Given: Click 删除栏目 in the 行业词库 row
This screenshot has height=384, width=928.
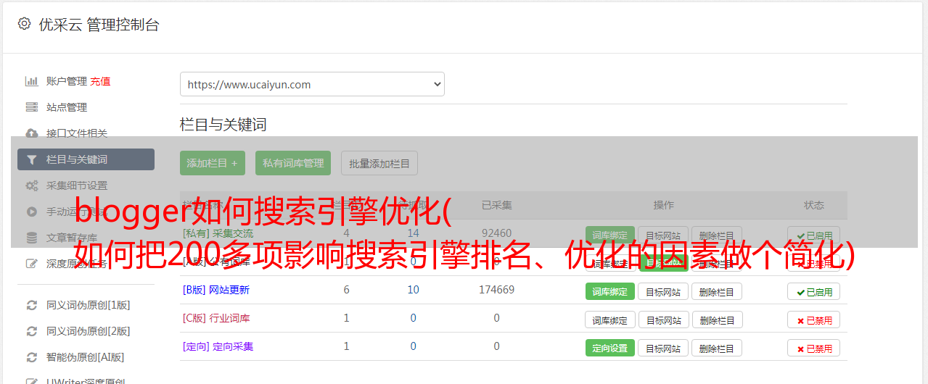Looking at the screenshot, I should tap(717, 320).
